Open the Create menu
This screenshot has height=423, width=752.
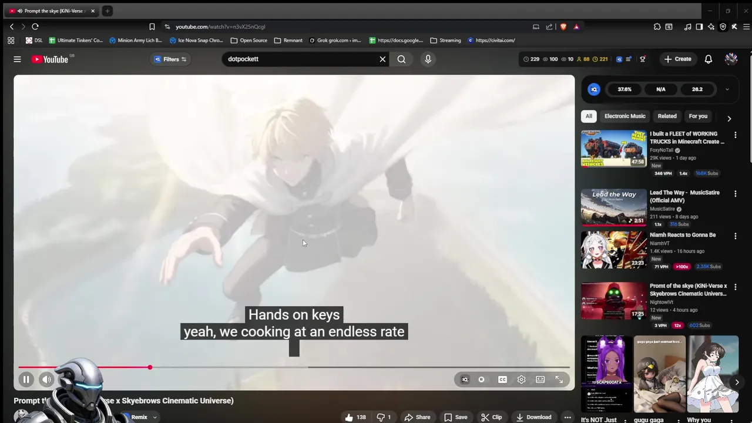point(677,59)
